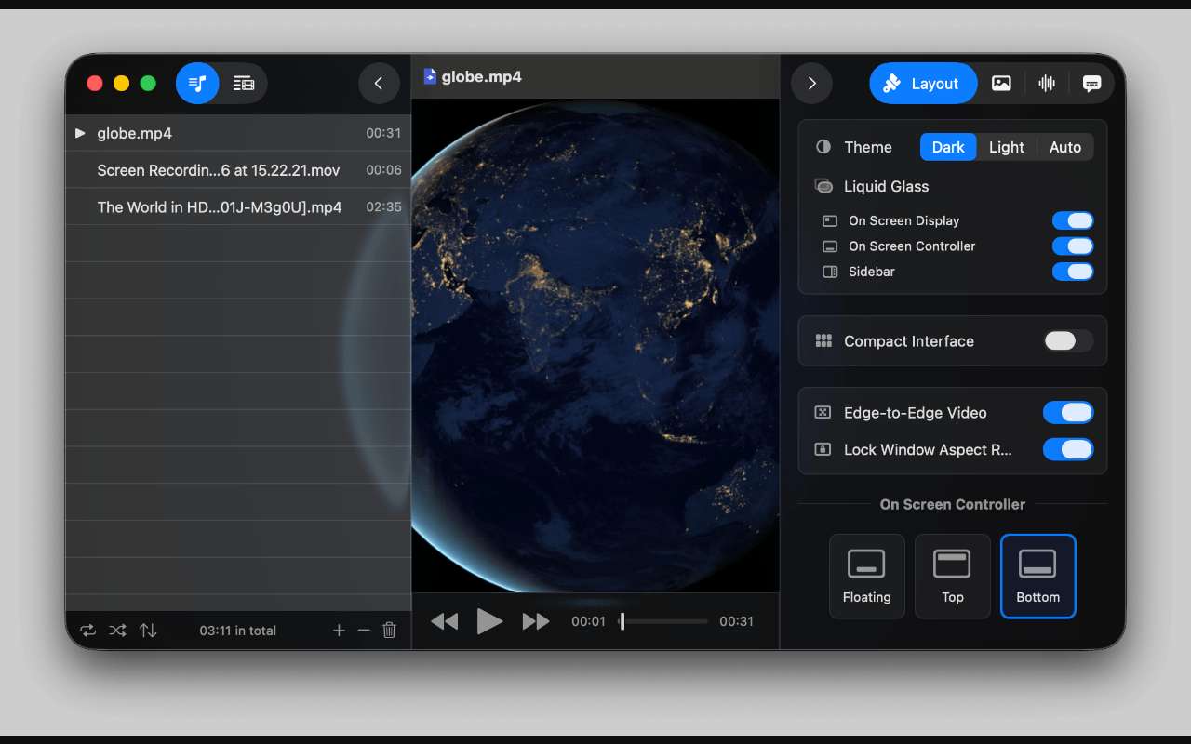Click the Theme half-circle icon

pyautogui.click(x=823, y=147)
